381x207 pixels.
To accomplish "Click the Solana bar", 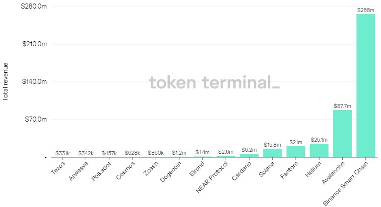I will [x=273, y=153].
